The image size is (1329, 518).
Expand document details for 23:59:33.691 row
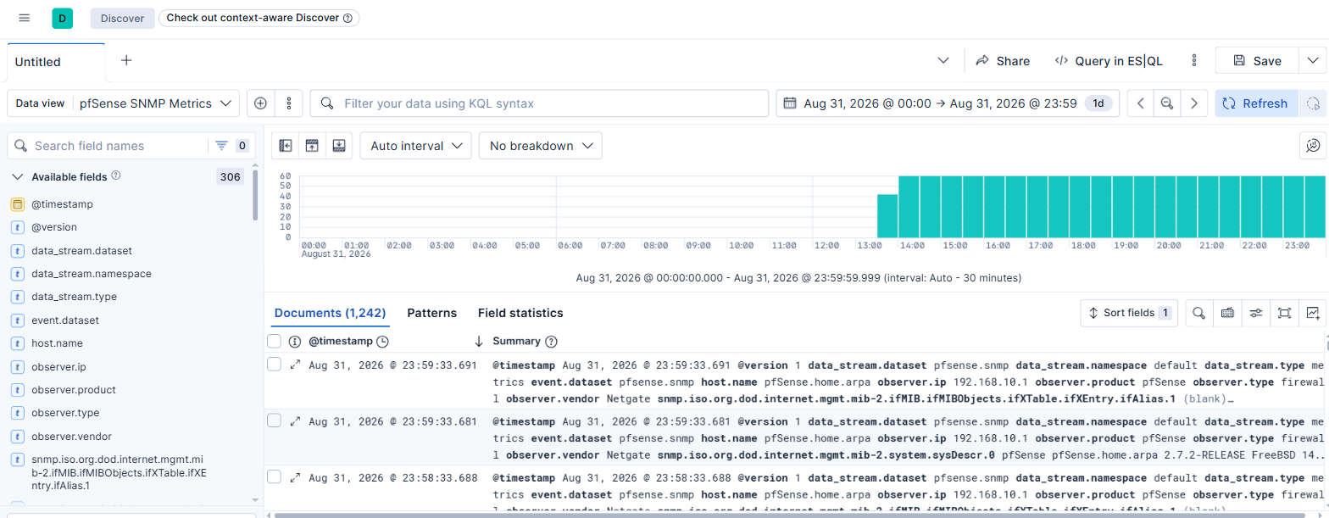pos(295,365)
